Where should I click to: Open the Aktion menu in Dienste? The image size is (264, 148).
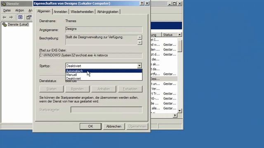[x=19, y=10]
